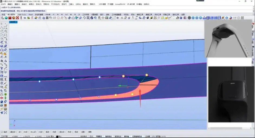The width and height of the screenshot is (255, 138).
Task: Switch to the 设置视图 toolbar tab
Action: [94, 15]
